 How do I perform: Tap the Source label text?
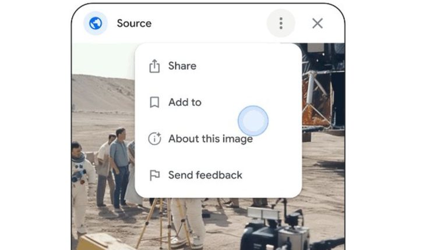134,23
